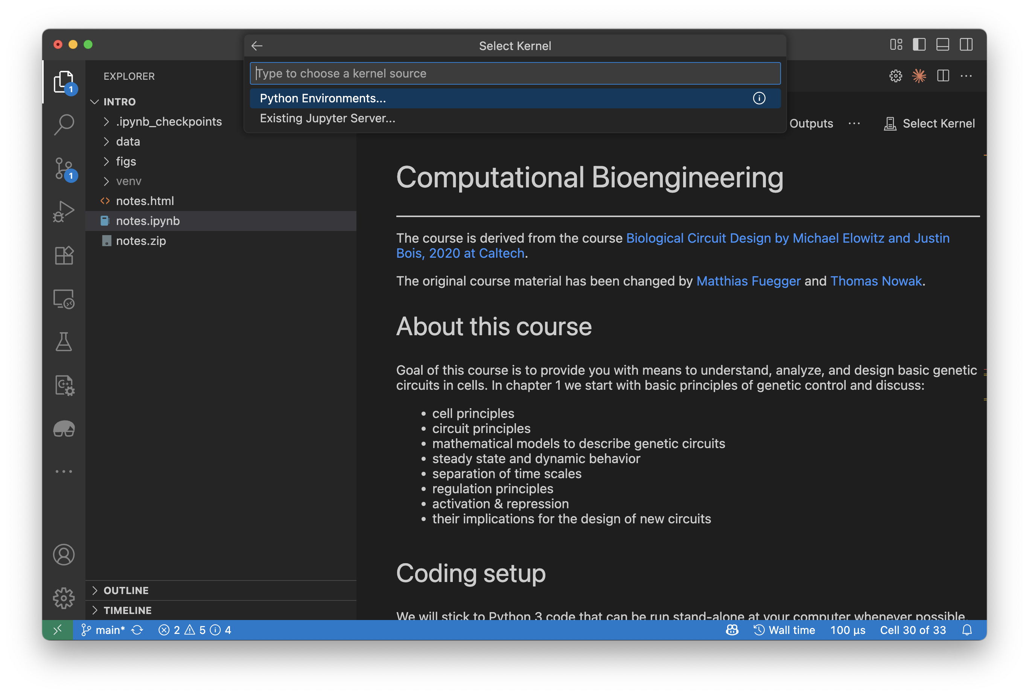The image size is (1029, 696).
Task: Open the Extensions view
Action: pyautogui.click(x=64, y=255)
